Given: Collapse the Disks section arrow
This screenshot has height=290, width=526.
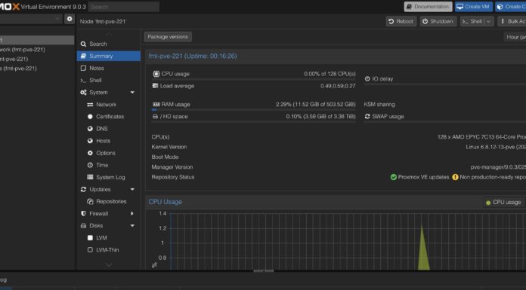Looking at the screenshot, I should (132, 226).
